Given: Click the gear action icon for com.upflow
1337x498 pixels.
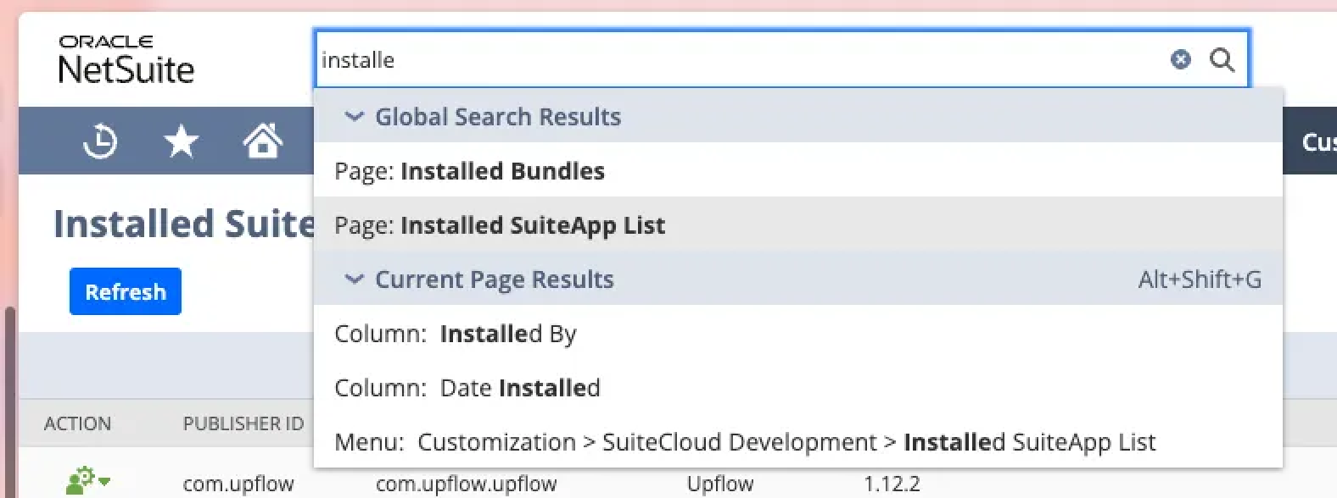Looking at the screenshot, I should pos(80,483).
